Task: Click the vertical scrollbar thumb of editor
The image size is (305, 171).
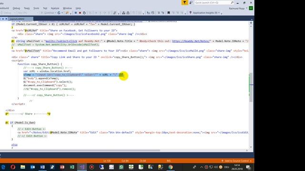Action: coord(251,87)
